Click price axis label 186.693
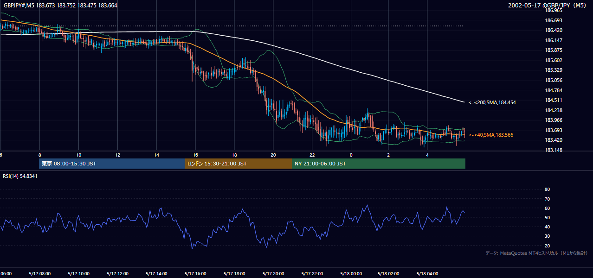The height and width of the screenshot is (278, 593). [553, 20]
